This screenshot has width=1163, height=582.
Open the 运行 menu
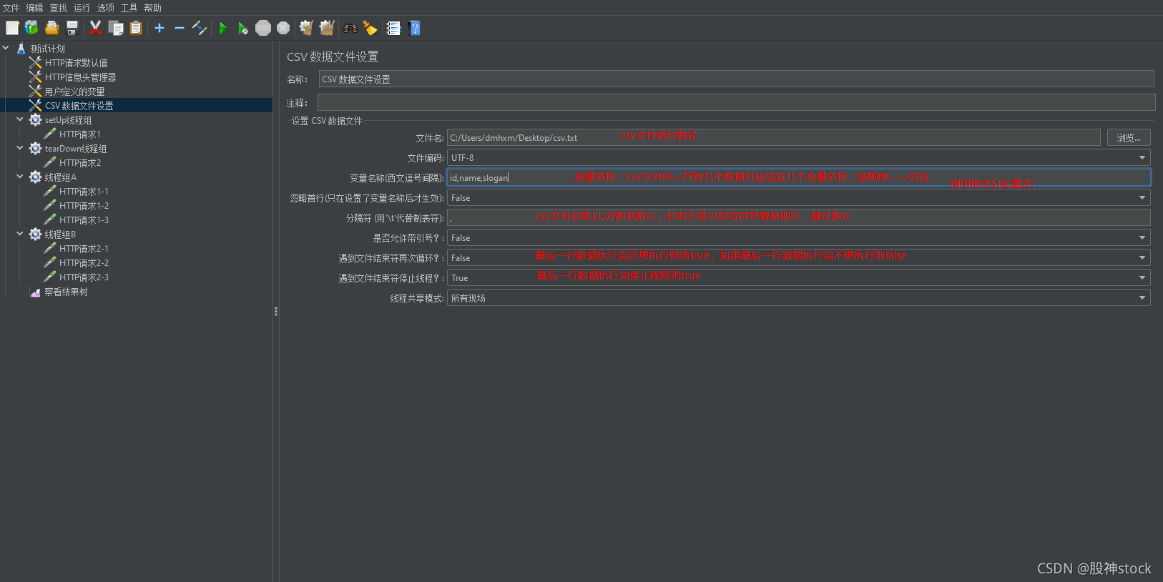[x=82, y=8]
